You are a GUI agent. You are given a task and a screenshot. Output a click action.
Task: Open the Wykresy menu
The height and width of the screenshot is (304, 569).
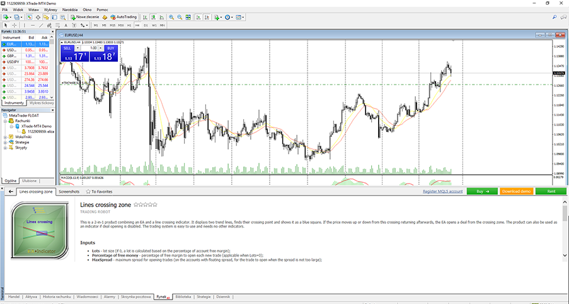51,11
